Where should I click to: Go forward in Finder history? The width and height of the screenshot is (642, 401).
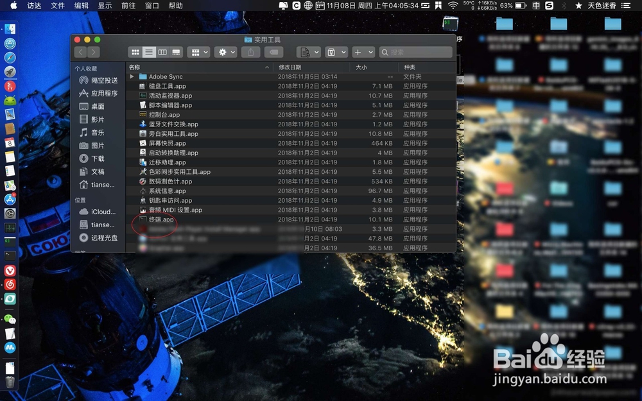tap(94, 52)
